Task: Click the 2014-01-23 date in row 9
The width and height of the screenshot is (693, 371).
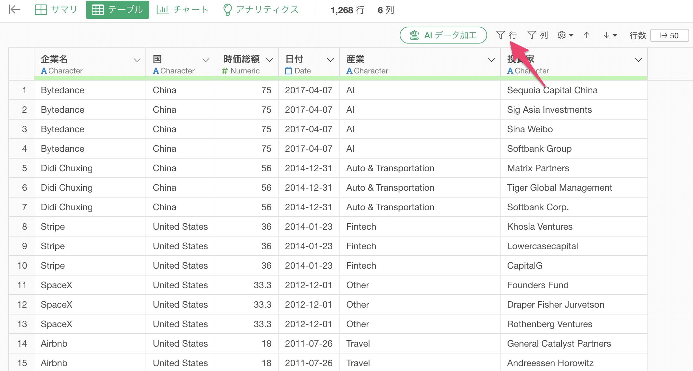Action: (x=309, y=246)
